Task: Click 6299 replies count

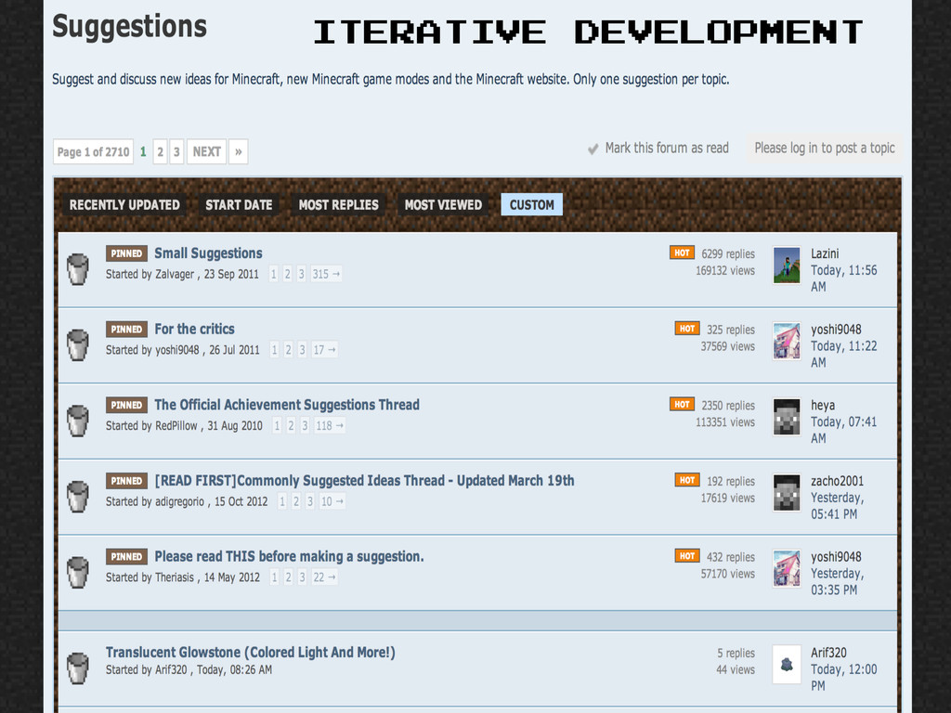Action: click(728, 254)
